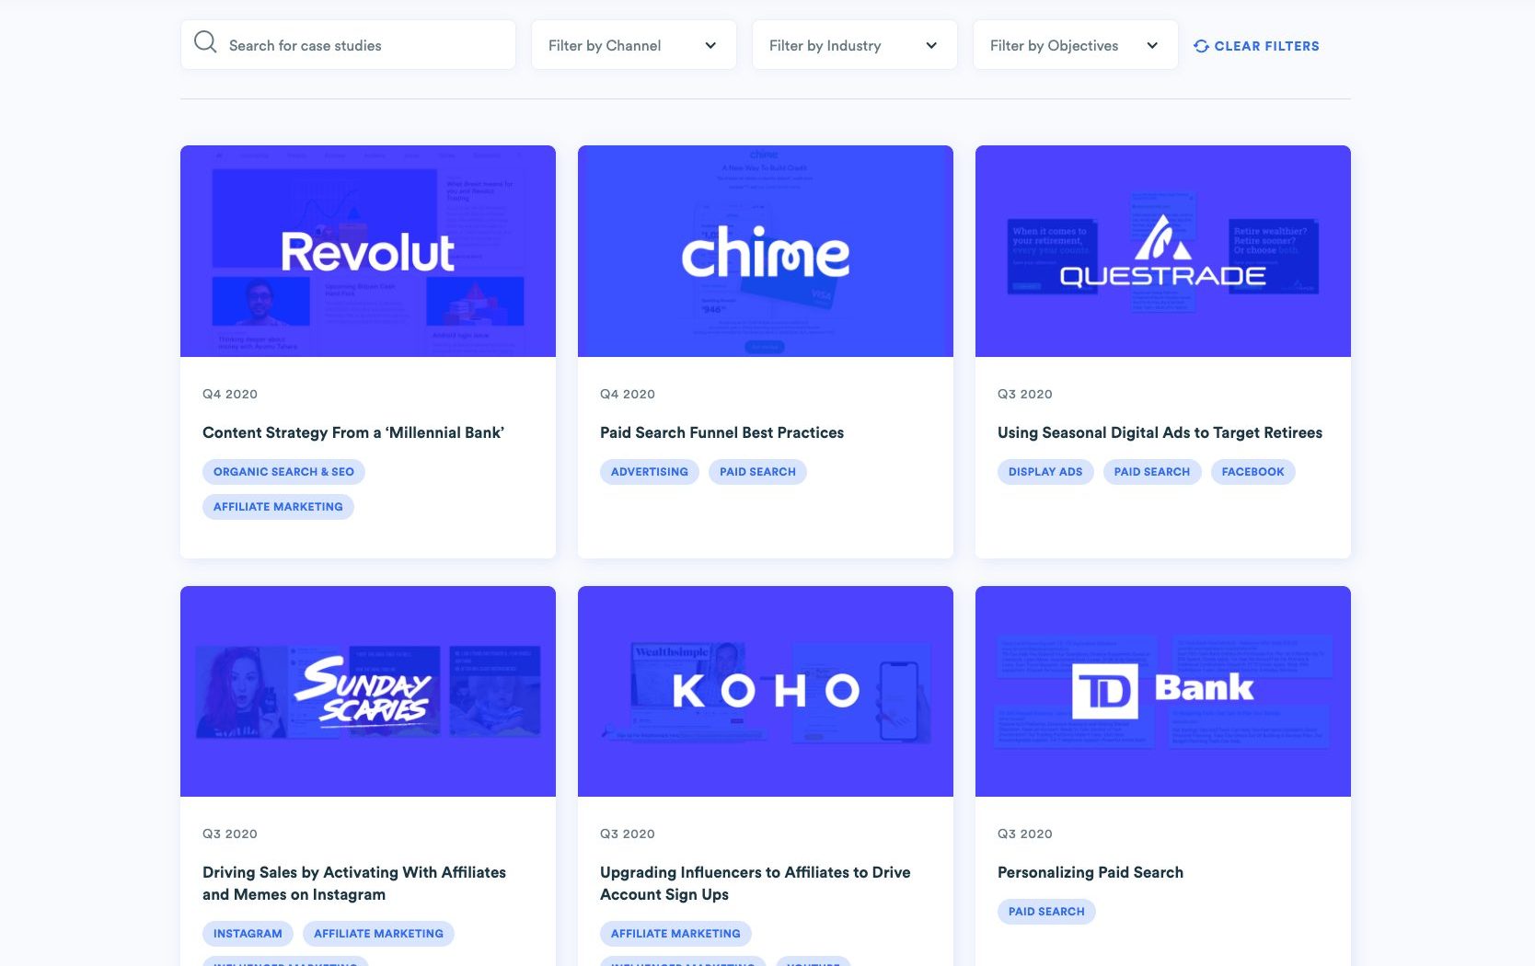
Task: Open the Chime case study thumbnail
Action: click(x=766, y=251)
